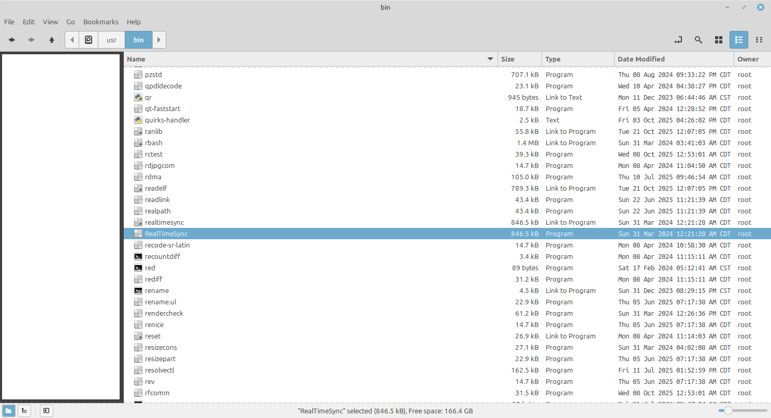Viewport: 771px width, 418px height.
Task: Open the Bookmarks menu
Action: 101,22
